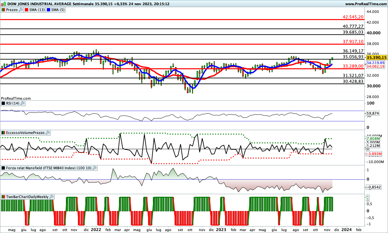Open EccessoVolumePrezzo settings wrench
Viewport: 388px width, 233px height.
click(x=48, y=133)
